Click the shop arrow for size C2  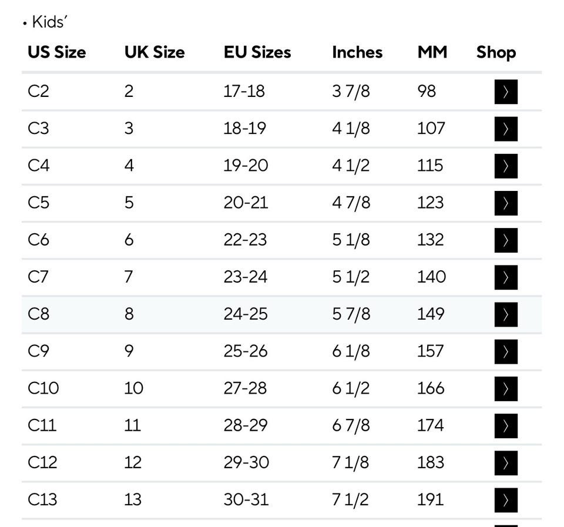(505, 92)
